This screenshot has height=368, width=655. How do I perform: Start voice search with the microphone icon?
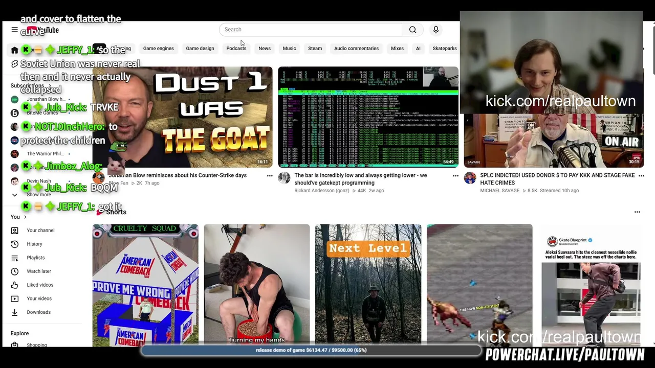pyautogui.click(x=436, y=30)
